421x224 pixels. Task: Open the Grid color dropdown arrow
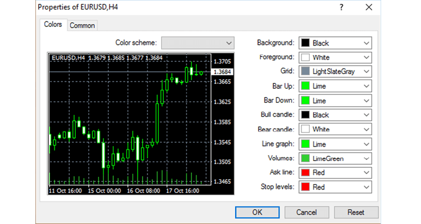pyautogui.click(x=366, y=72)
